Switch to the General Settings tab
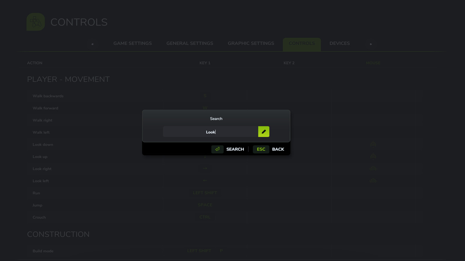Screen dimensions: 465x261 pos(190,43)
